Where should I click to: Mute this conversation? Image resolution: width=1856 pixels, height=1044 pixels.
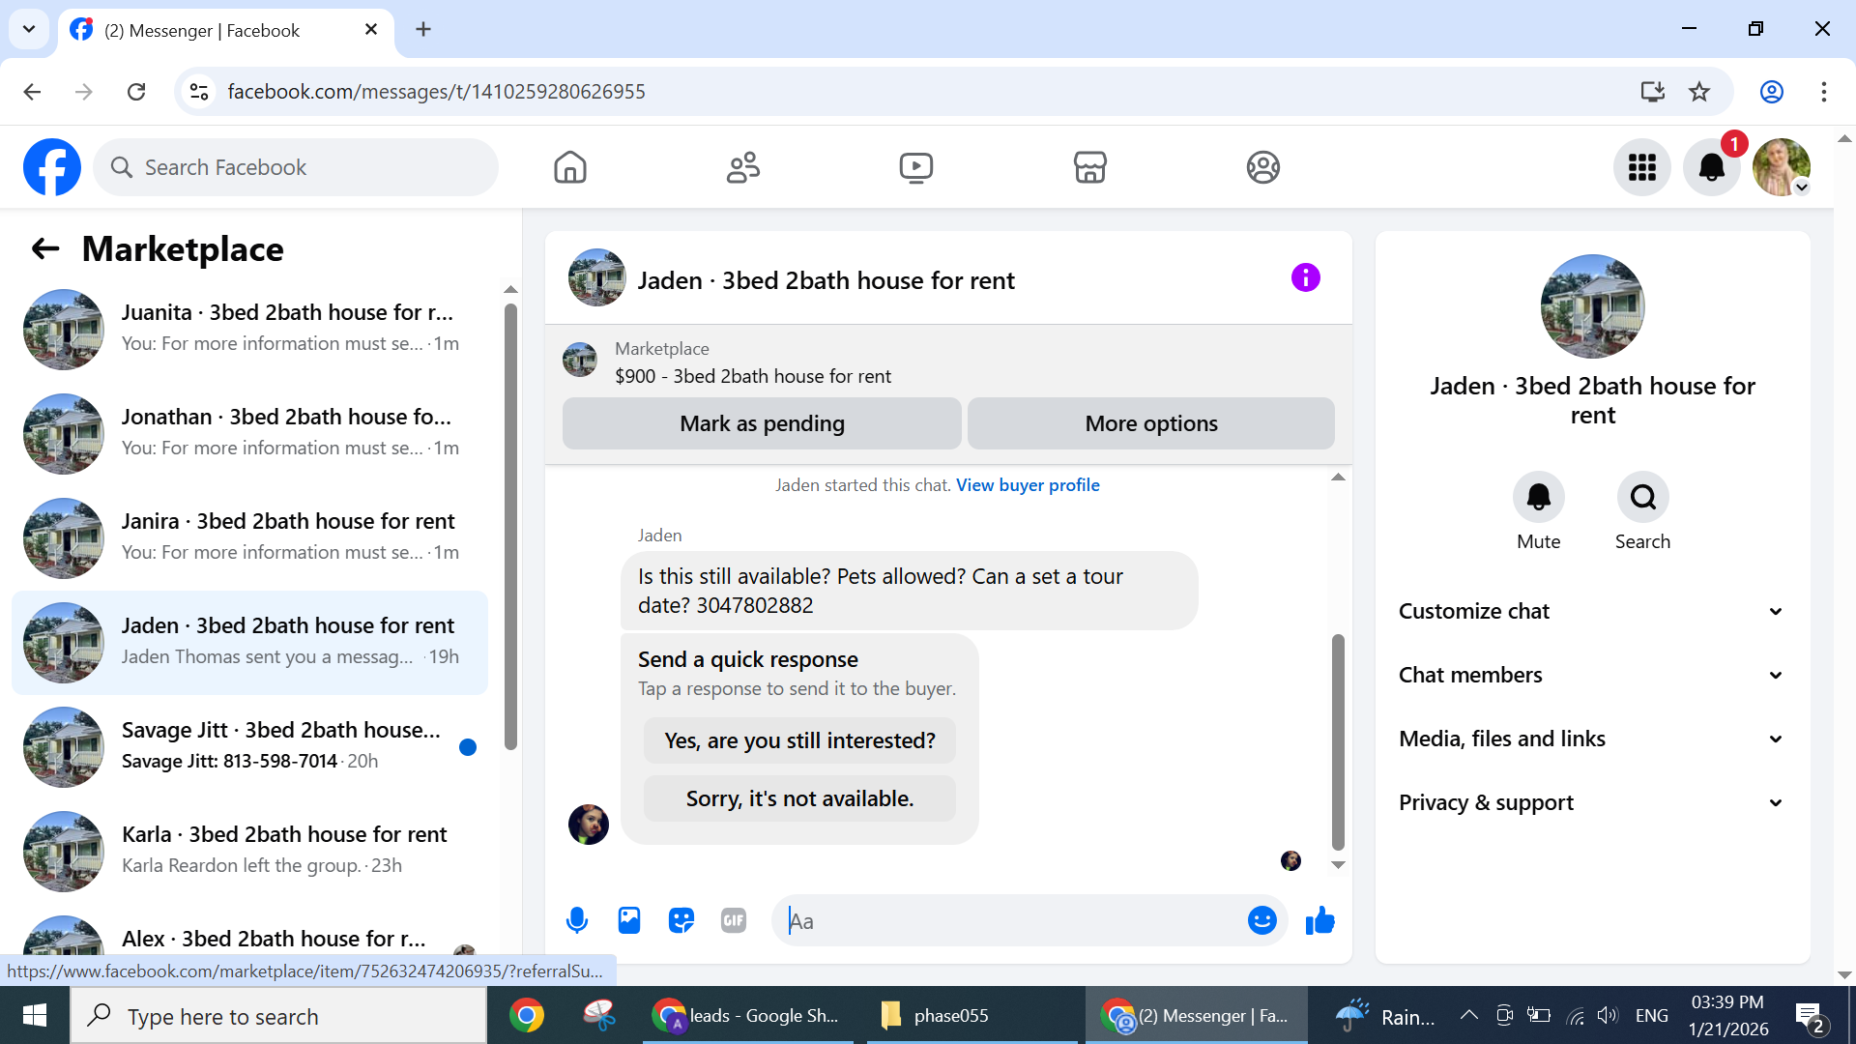1538,497
